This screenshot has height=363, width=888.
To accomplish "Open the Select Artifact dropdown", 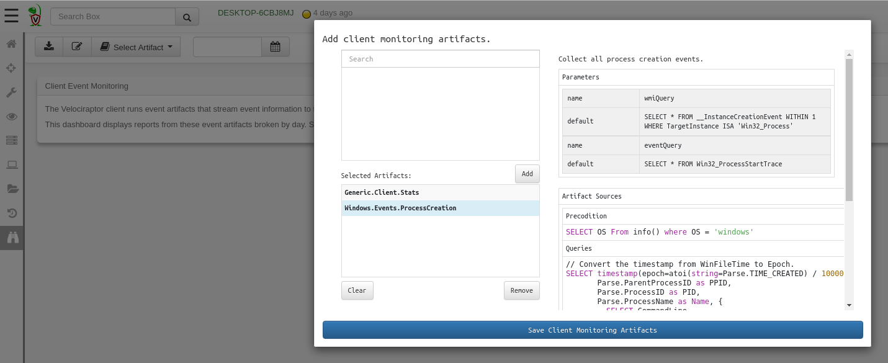I will pos(136,46).
